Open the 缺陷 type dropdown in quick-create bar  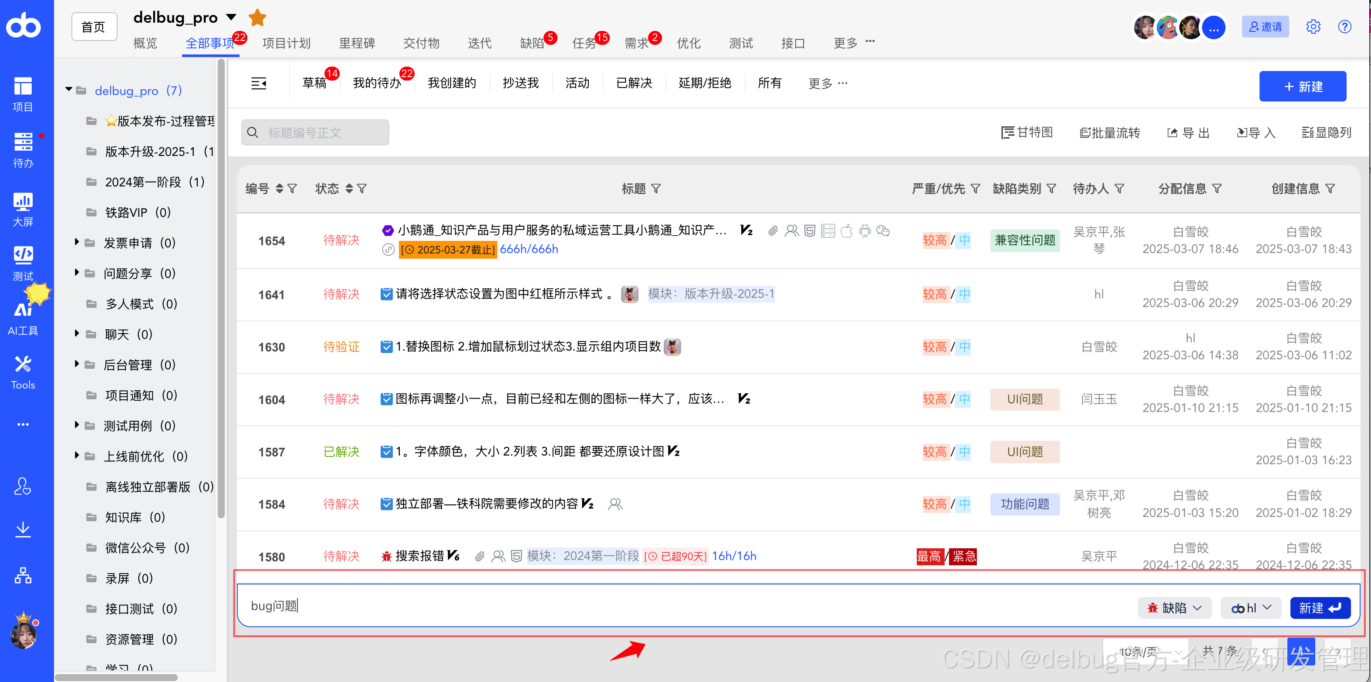[x=1175, y=608]
